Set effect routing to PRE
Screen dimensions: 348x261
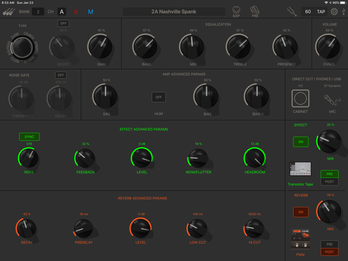[329, 174]
